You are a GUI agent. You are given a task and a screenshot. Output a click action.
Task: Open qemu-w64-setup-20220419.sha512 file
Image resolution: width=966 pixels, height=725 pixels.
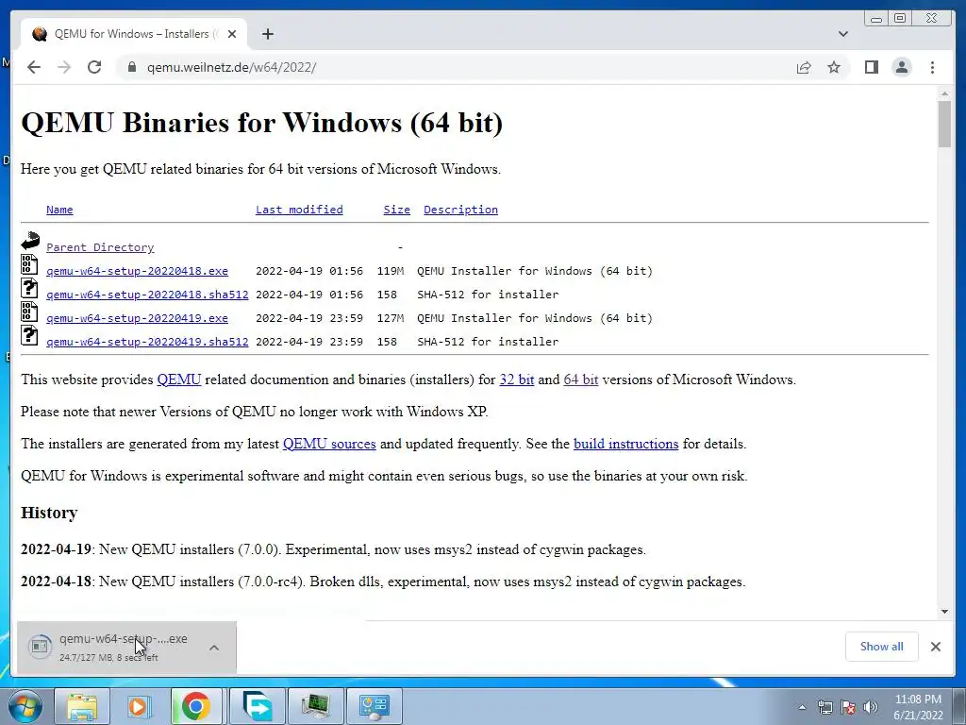point(147,342)
